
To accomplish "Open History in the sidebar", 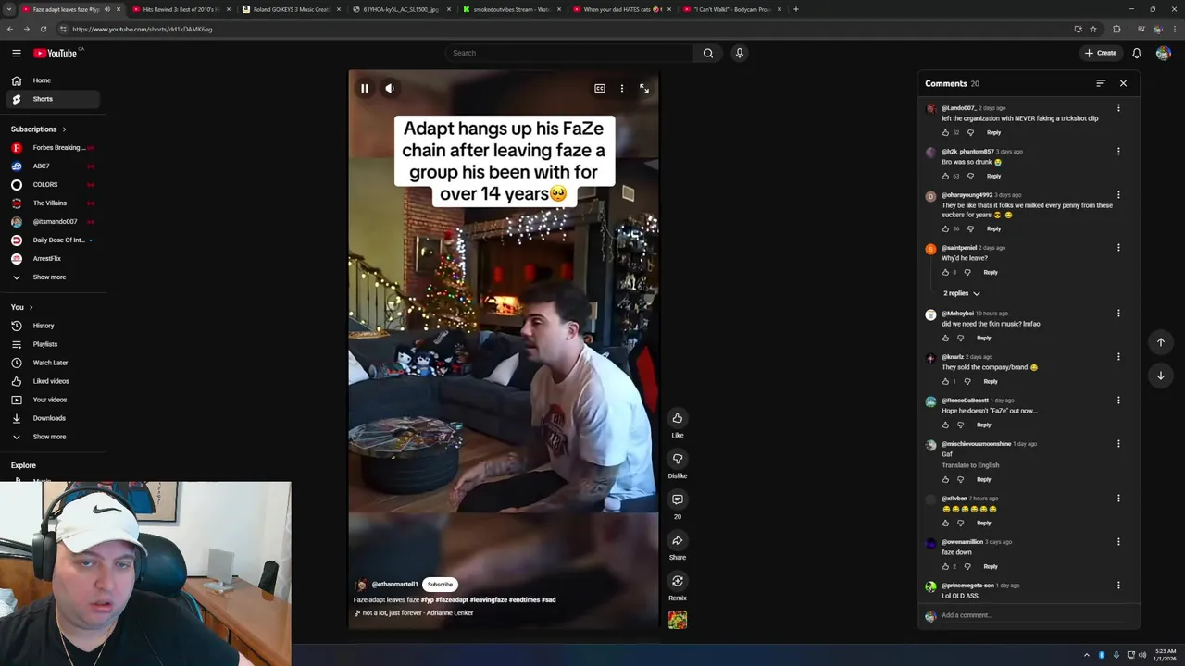I will coord(51,326).
